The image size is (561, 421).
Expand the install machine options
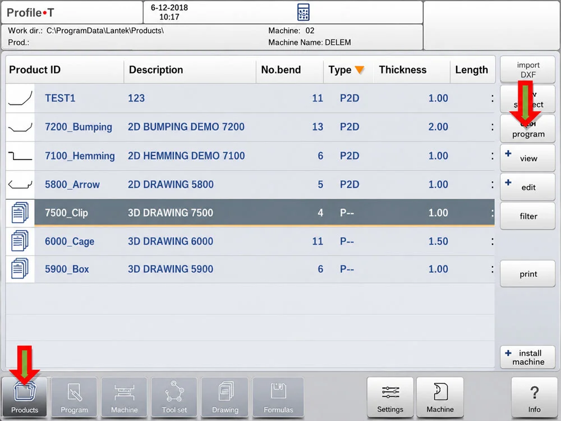click(x=508, y=353)
